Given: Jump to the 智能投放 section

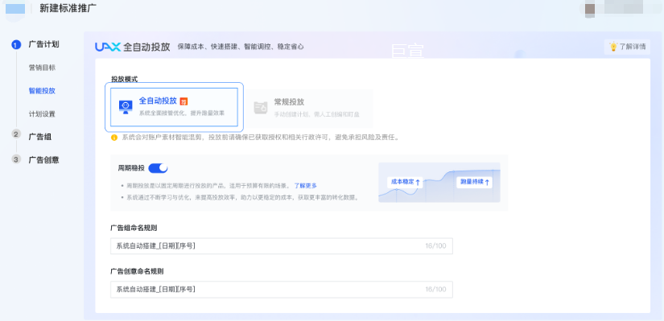Looking at the screenshot, I should 42,91.
